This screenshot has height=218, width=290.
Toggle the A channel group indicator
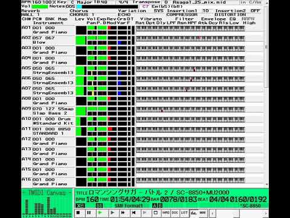pos(155,206)
